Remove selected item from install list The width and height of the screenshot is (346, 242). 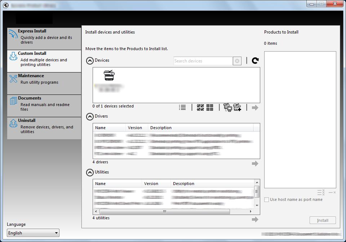332,192
